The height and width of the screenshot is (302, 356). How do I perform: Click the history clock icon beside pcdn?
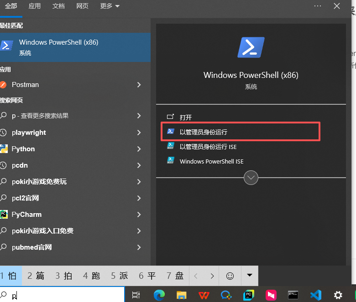pyautogui.click(x=3, y=165)
